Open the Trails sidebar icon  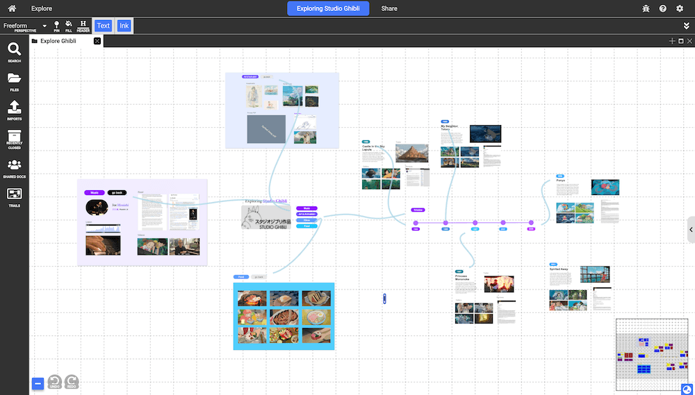click(x=14, y=197)
